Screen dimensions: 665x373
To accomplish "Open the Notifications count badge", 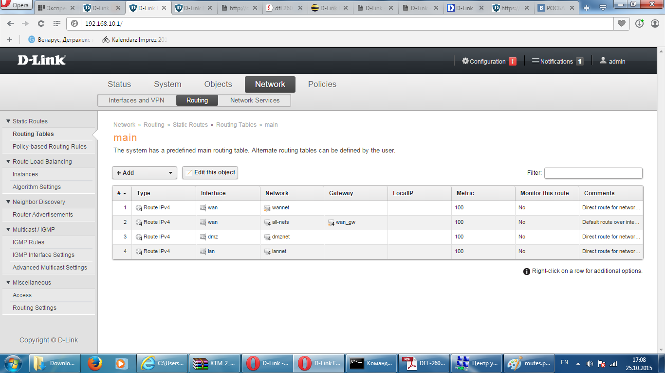I will tap(579, 61).
